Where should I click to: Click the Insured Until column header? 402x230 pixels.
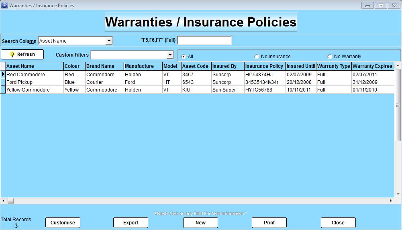pyautogui.click(x=300, y=66)
